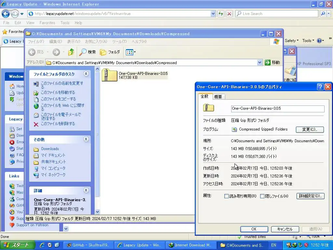Viewport: 333px width, 250px height.
Task: Select the One-Core-API-Binaries-3.0.5 zip file icon
Action: 109,75
